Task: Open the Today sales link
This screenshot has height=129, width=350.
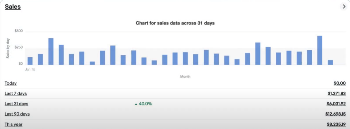Action: coord(11,83)
